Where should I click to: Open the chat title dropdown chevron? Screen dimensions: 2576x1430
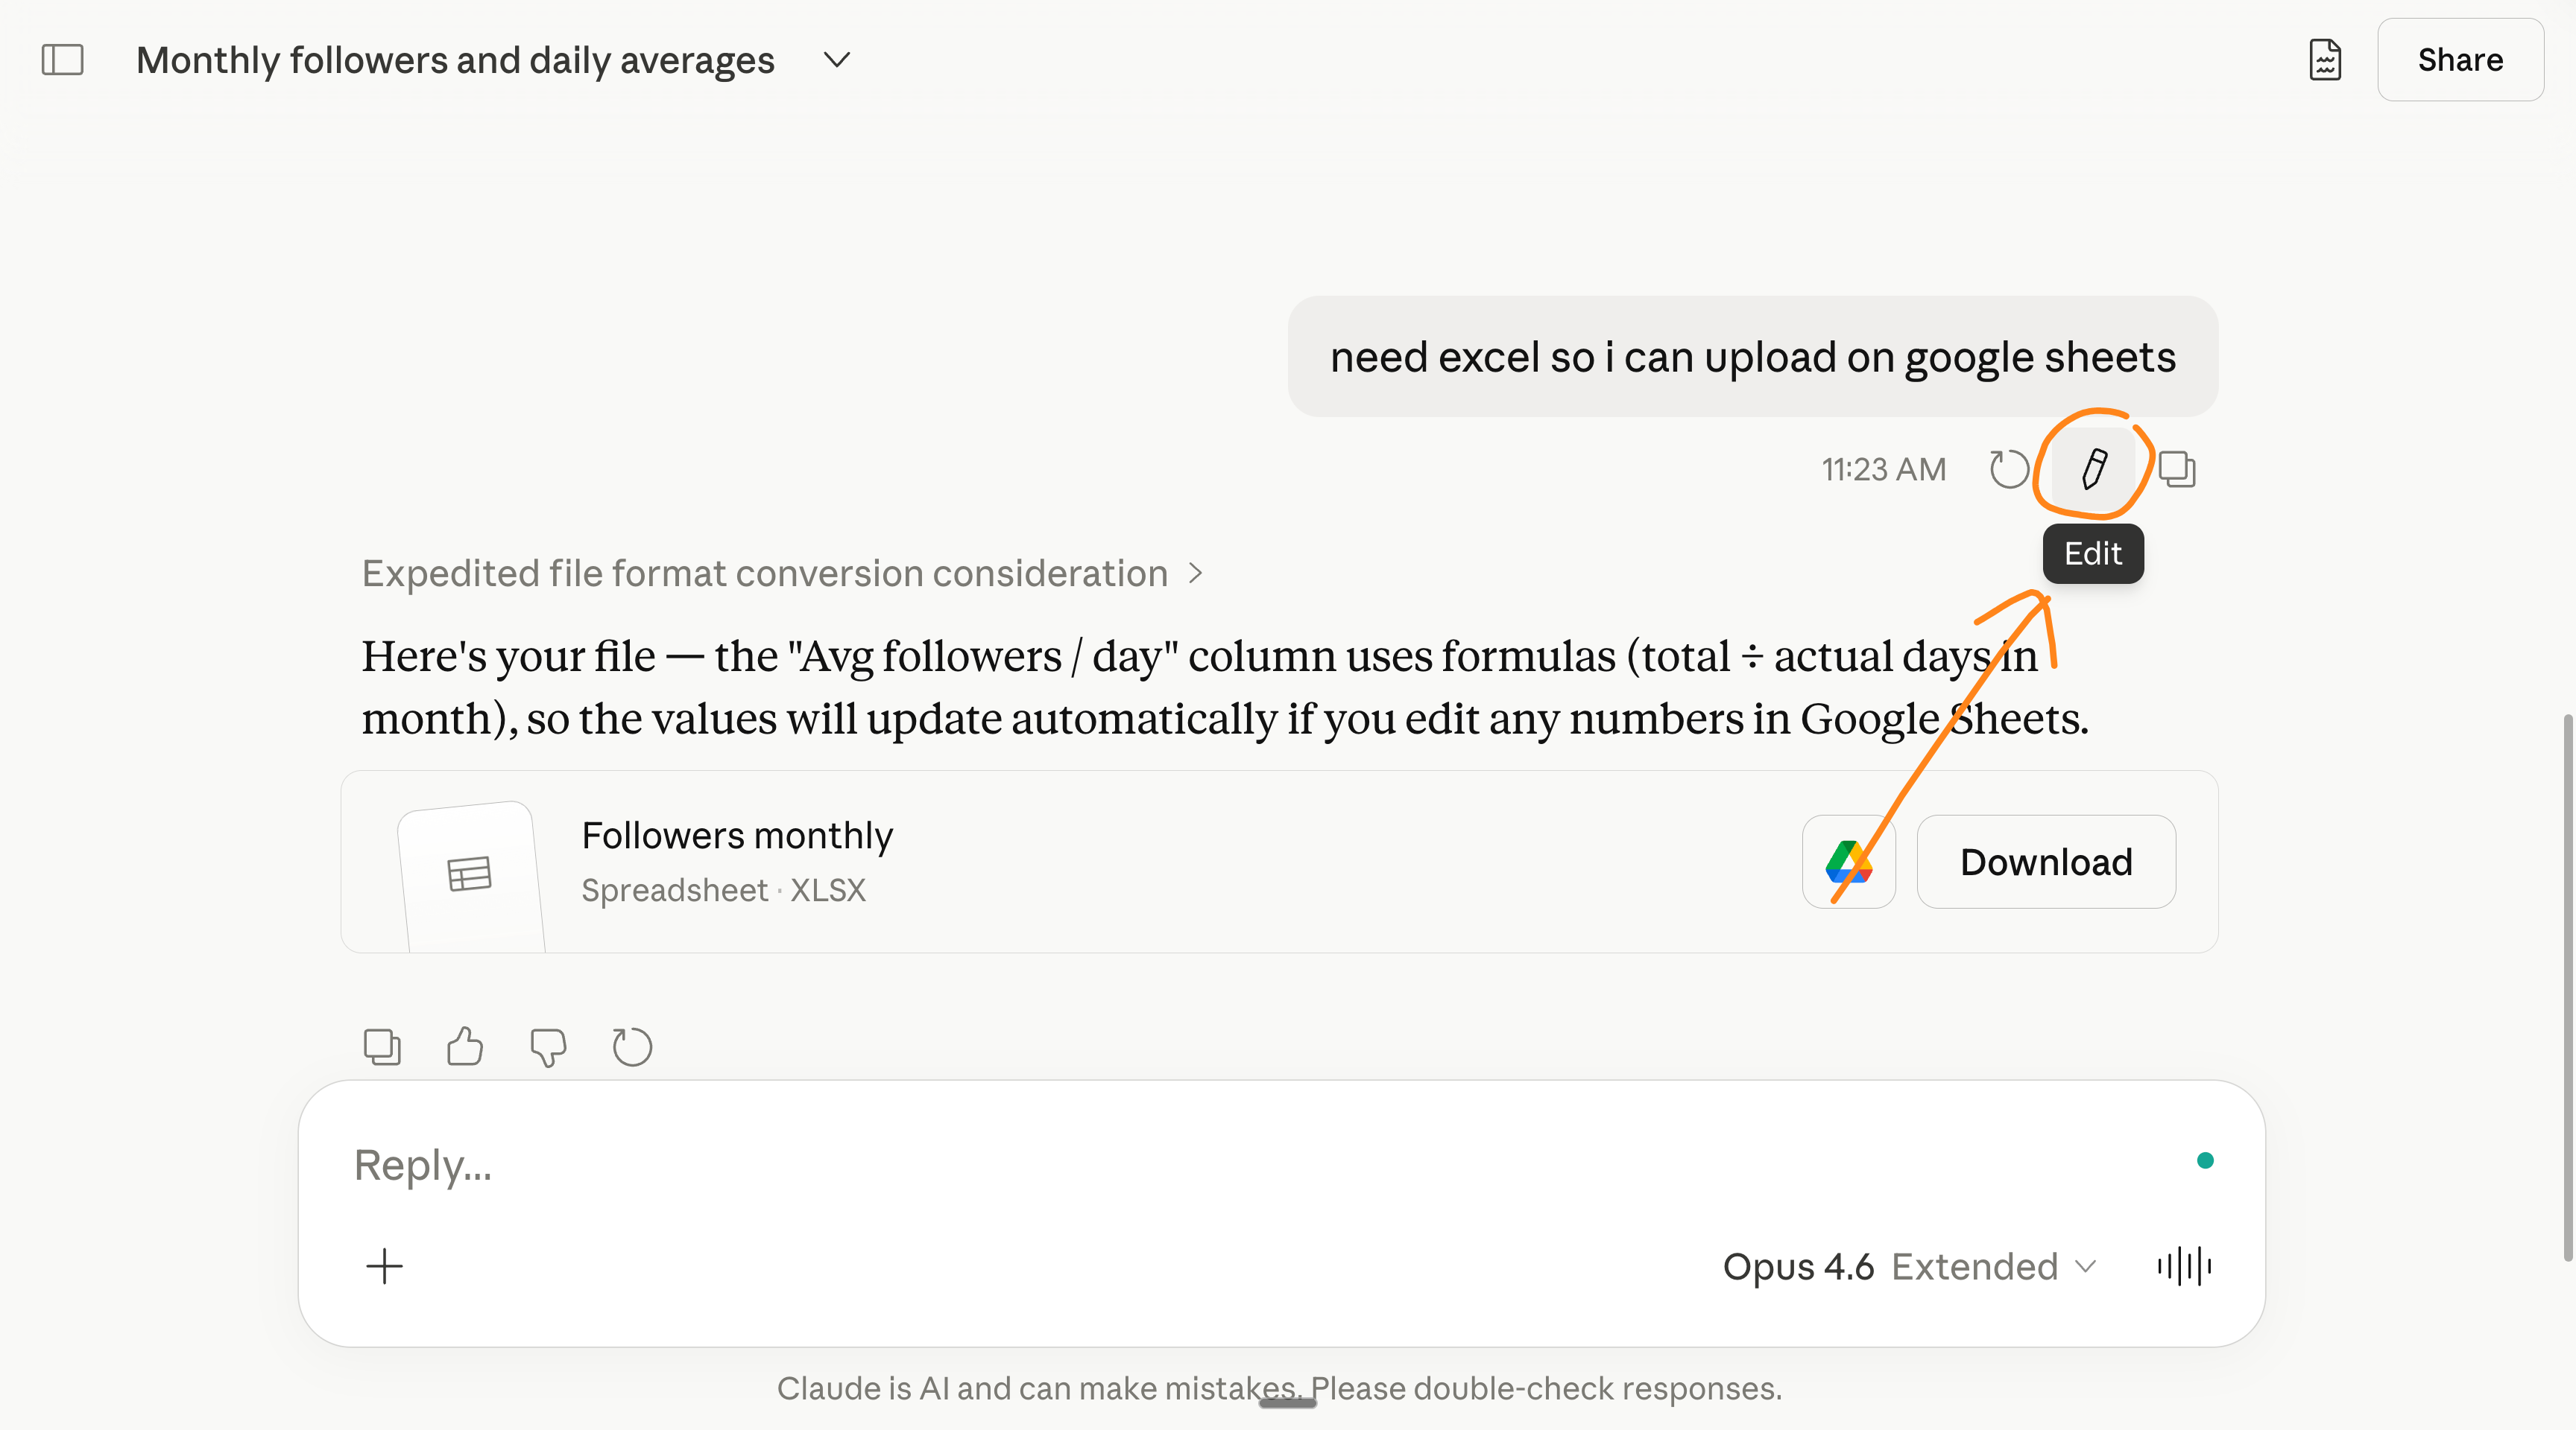pyautogui.click(x=837, y=60)
